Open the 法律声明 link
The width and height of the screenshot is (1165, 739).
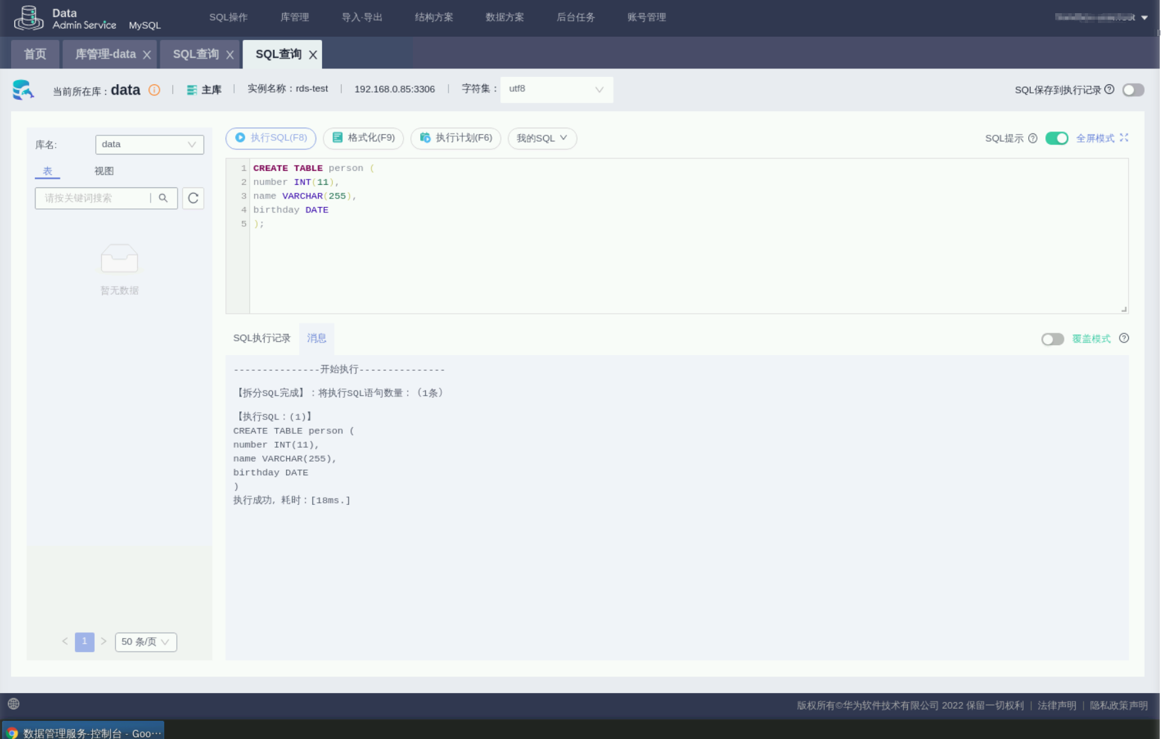click(x=1057, y=705)
